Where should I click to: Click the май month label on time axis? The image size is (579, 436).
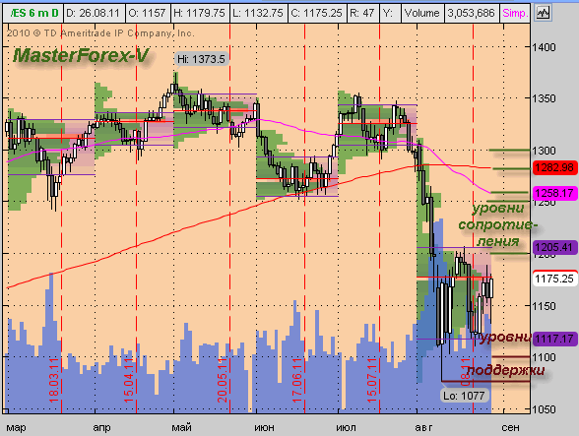[x=181, y=427]
